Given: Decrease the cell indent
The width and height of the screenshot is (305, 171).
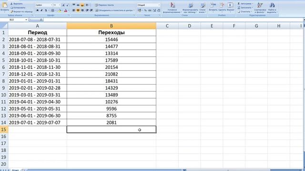Looking at the screenshot, I should click(87, 10).
